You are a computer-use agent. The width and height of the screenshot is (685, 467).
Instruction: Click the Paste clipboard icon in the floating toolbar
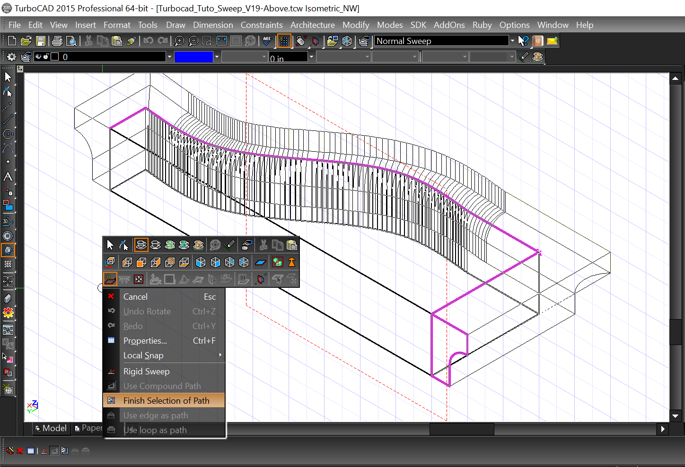click(292, 245)
